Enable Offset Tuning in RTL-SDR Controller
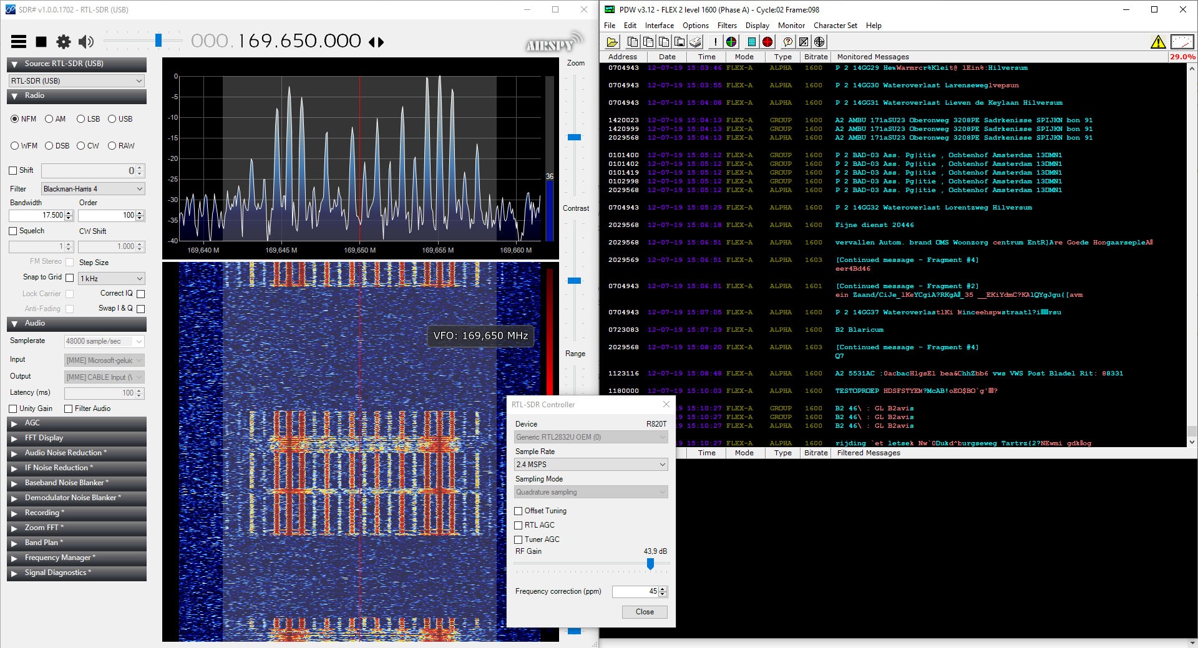1198x648 pixels. pos(518,511)
